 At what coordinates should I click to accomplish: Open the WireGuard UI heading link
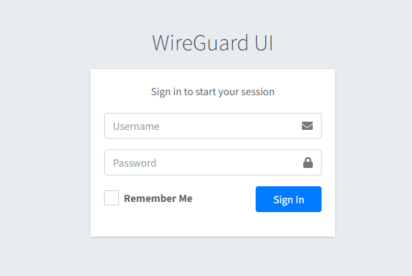(x=212, y=42)
